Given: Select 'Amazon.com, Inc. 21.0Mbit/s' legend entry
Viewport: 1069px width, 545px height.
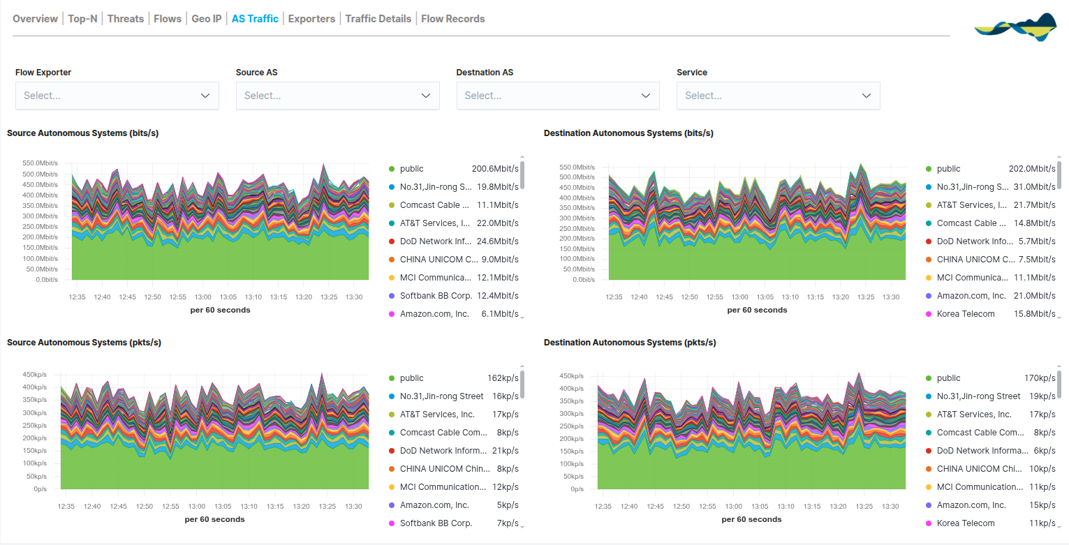Looking at the screenshot, I should (990, 296).
